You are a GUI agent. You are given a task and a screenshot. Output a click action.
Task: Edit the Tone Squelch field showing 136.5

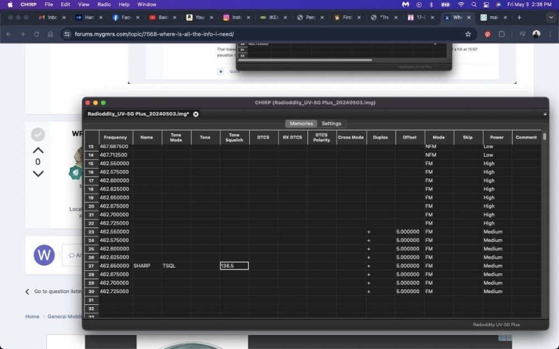point(234,266)
